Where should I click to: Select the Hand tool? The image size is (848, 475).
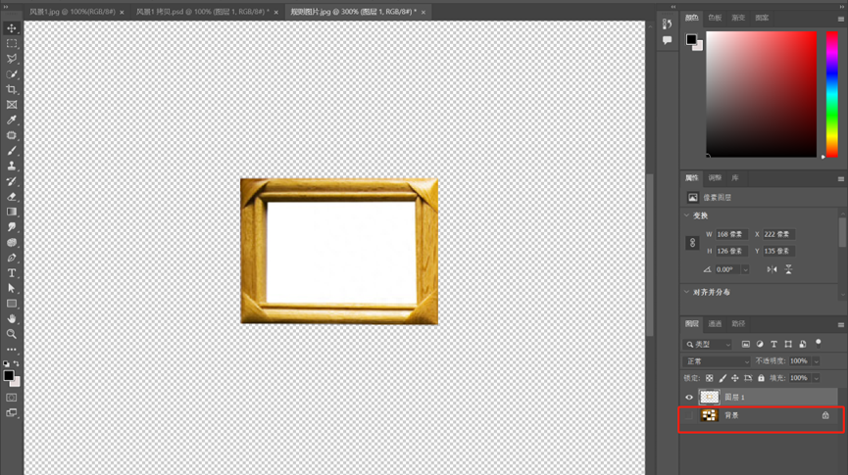[12, 318]
